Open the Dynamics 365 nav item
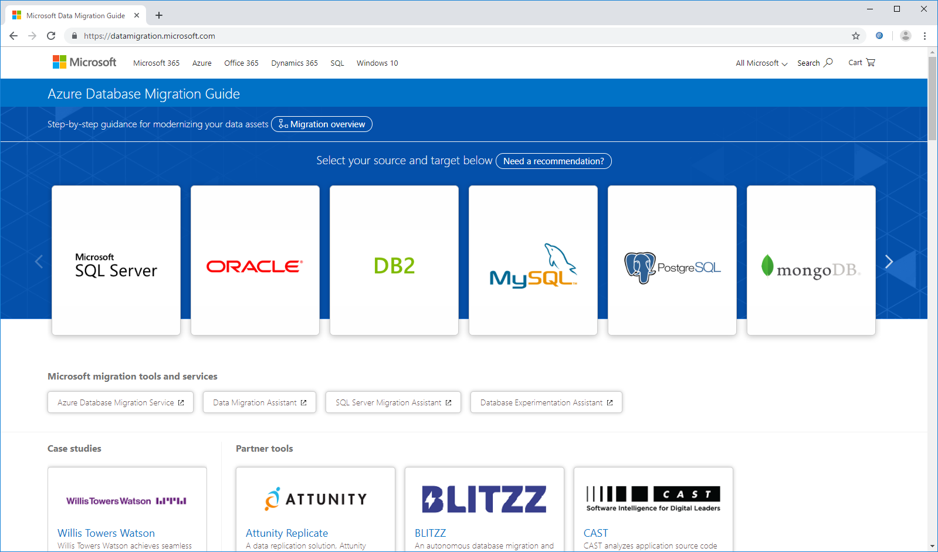 [x=294, y=63]
